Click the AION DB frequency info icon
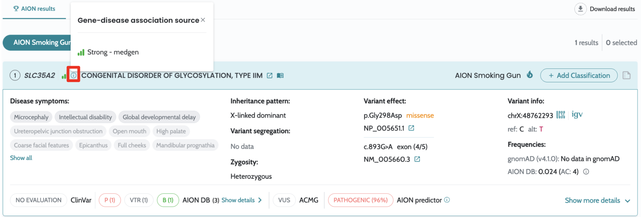Image resolution: width=641 pixels, height=217 pixels. (x=586, y=172)
